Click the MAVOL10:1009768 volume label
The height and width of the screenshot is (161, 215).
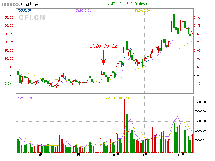point(117,98)
